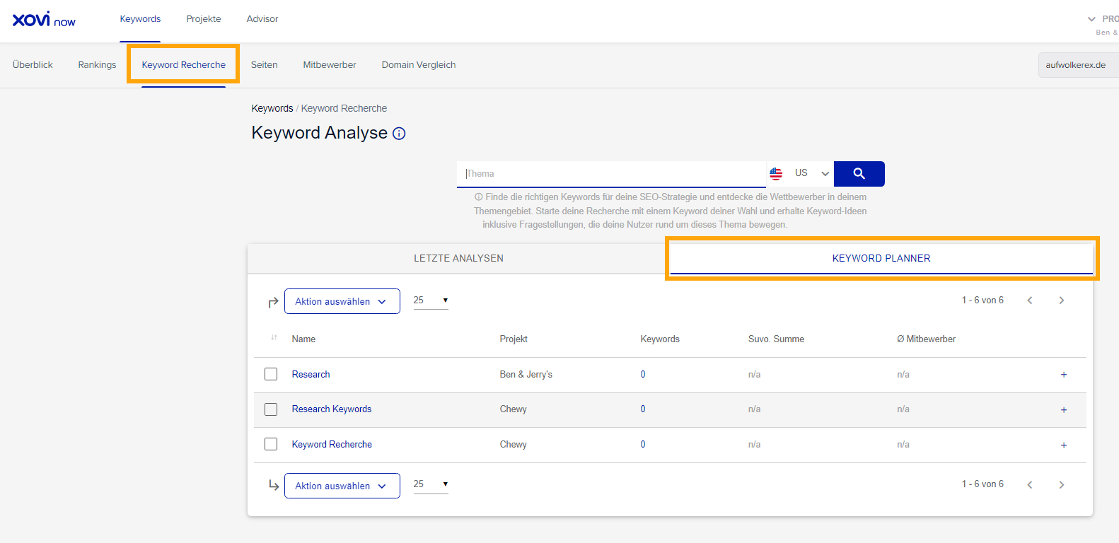
Task: Go to previous page in bottom pagination
Action: [x=1030, y=485]
